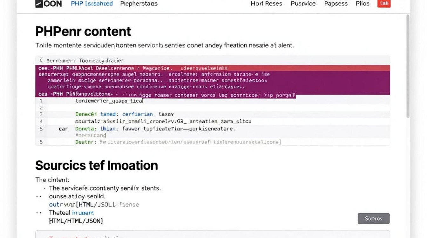Click the Deatnr: code line
This screenshot has width=427, height=238.
[x=178, y=142]
